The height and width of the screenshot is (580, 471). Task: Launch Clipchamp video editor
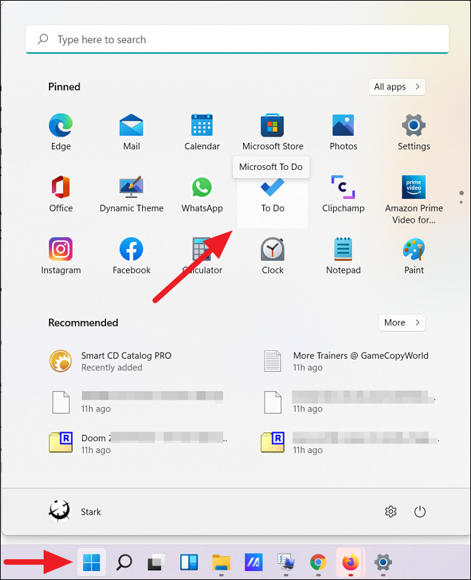tap(343, 194)
